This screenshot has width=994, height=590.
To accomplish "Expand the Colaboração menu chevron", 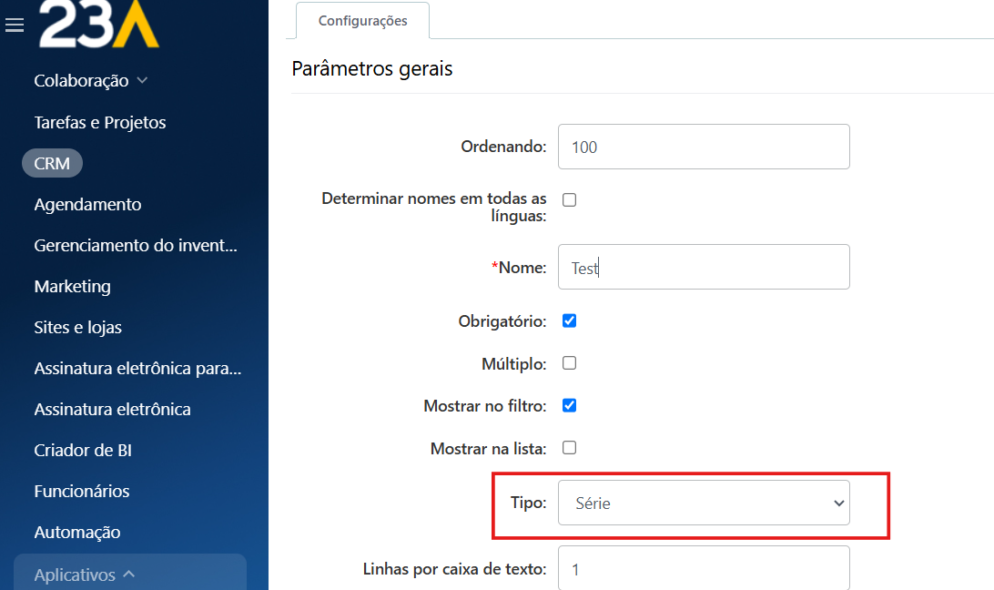I will coord(141,81).
